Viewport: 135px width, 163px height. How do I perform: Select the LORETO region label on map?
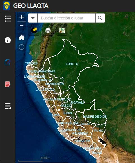coord(72,64)
